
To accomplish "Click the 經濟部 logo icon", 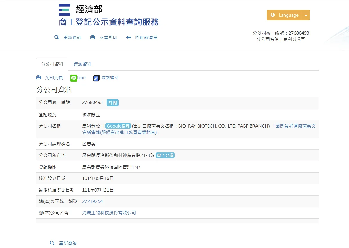I will [x=64, y=10].
